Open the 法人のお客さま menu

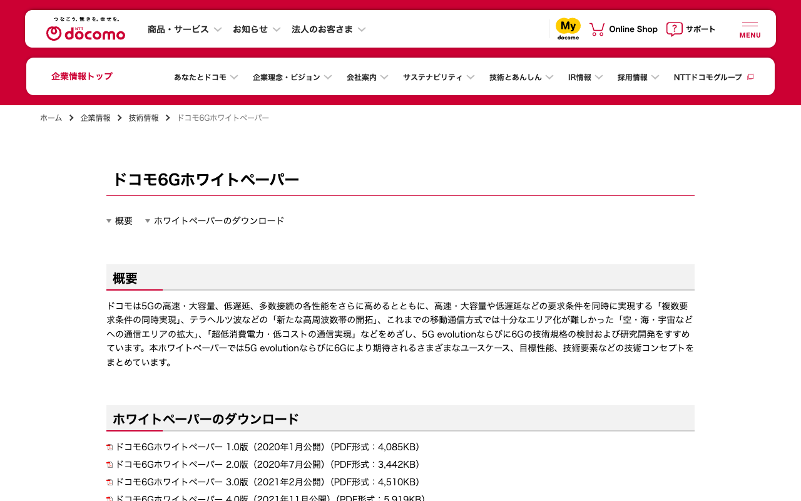tap(322, 29)
